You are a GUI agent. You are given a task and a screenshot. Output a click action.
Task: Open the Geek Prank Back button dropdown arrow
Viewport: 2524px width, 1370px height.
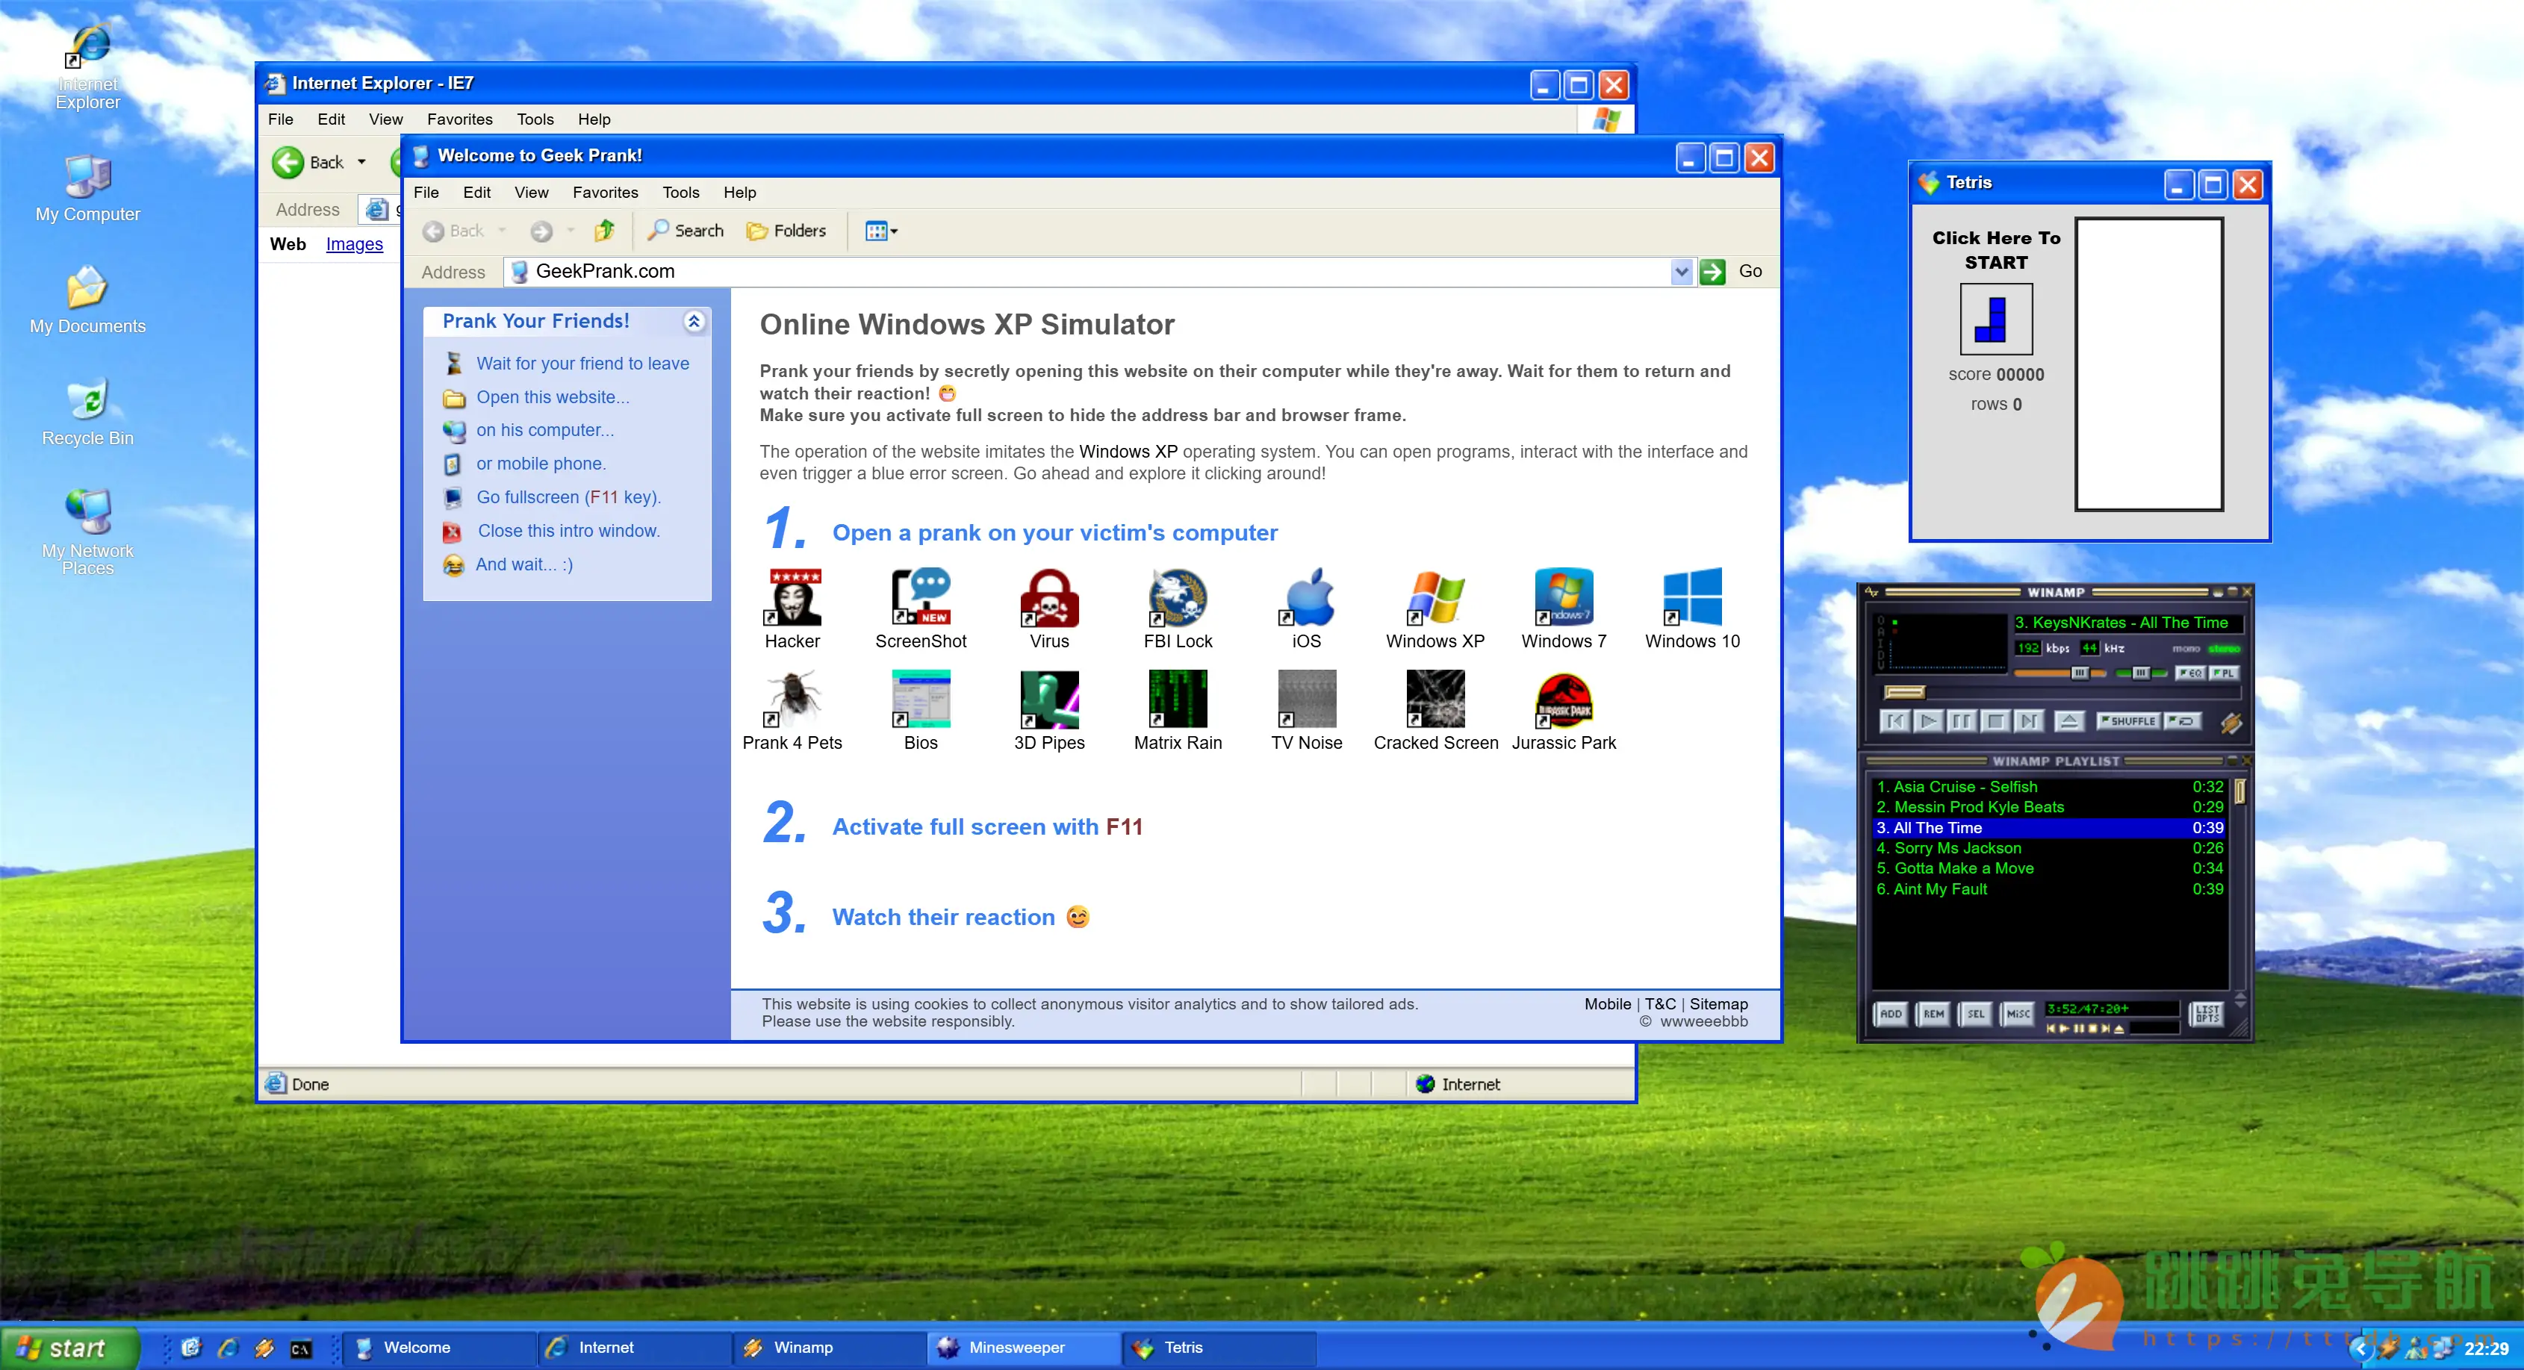502,231
